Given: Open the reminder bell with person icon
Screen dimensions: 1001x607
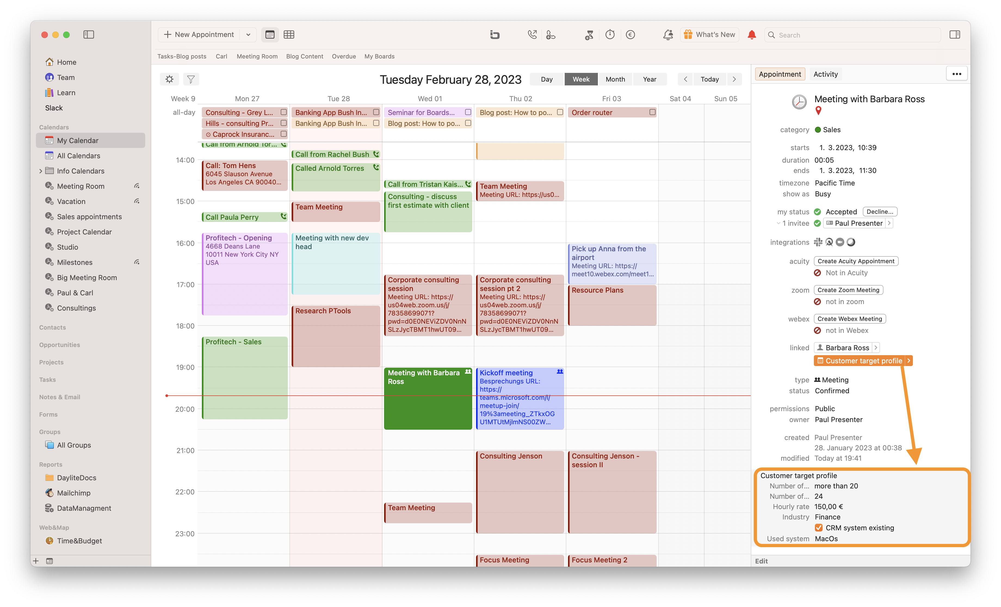Looking at the screenshot, I should point(668,35).
